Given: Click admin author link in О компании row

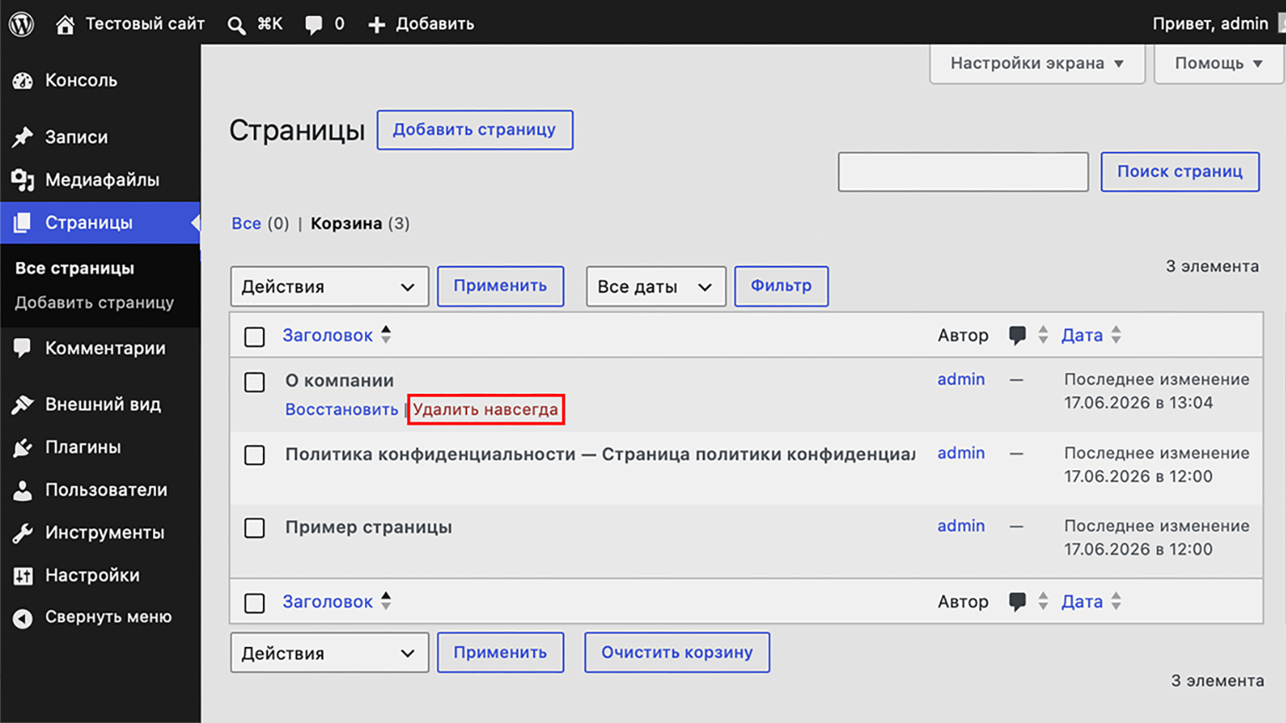Looking at the screenshot, I should coord(960,379).
